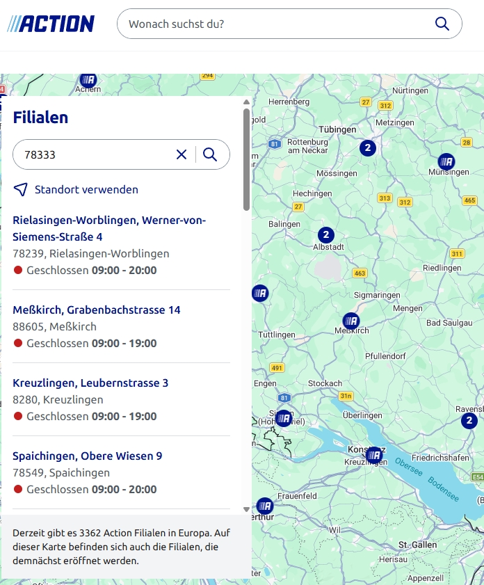Expand the cluster of 2 near Tübingen
Viewport: 484px width, 585px height.
[367, 147]
